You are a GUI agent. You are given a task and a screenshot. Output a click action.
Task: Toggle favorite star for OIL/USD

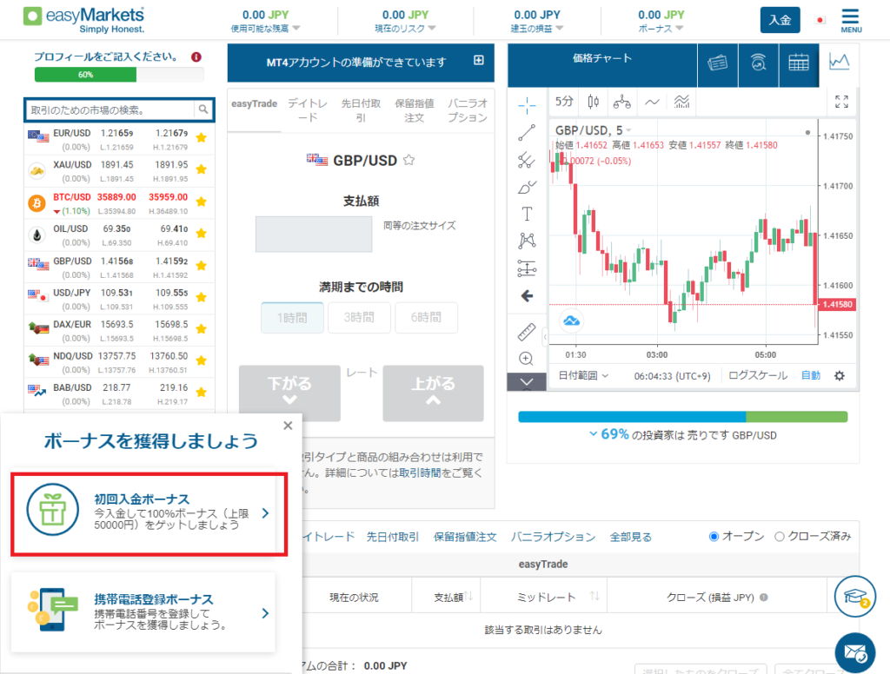(201, 233)
